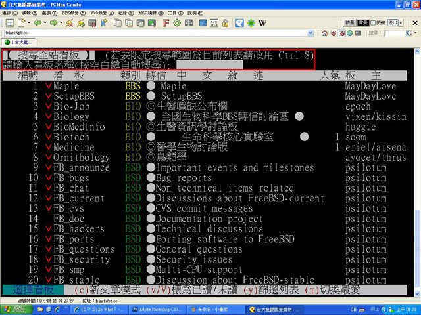This screenshot has height=315, width=421.
Task: Switch to Adobe Photoshop CS3 taskbar button
Action: pos(157,309)
